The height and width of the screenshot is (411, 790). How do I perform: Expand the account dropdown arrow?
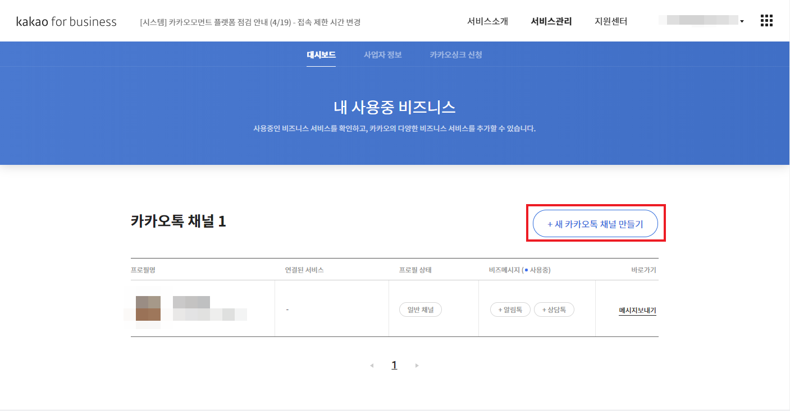click(x=742, y=21)
